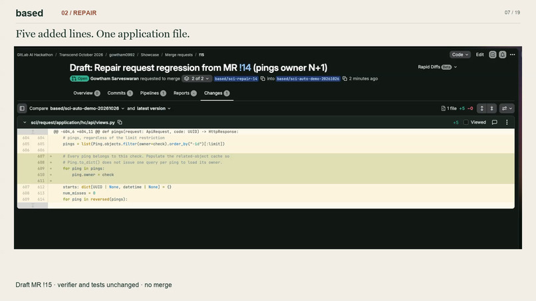Open compare branch based/sci-auto-demo-20261026 dropdown

tap(87, 108)
